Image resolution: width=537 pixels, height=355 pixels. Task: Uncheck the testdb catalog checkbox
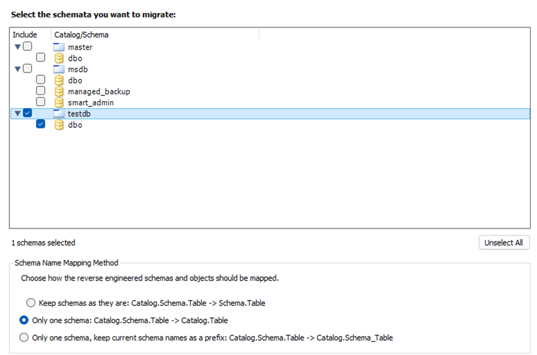[27, 114]
